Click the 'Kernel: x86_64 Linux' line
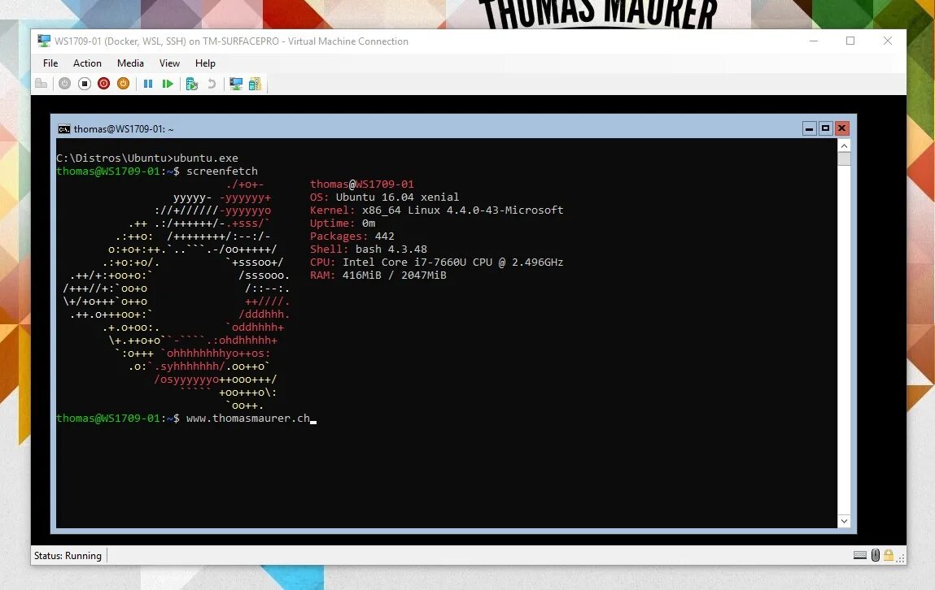The height and width of the screenshot is (590, 935). point(436,210)
